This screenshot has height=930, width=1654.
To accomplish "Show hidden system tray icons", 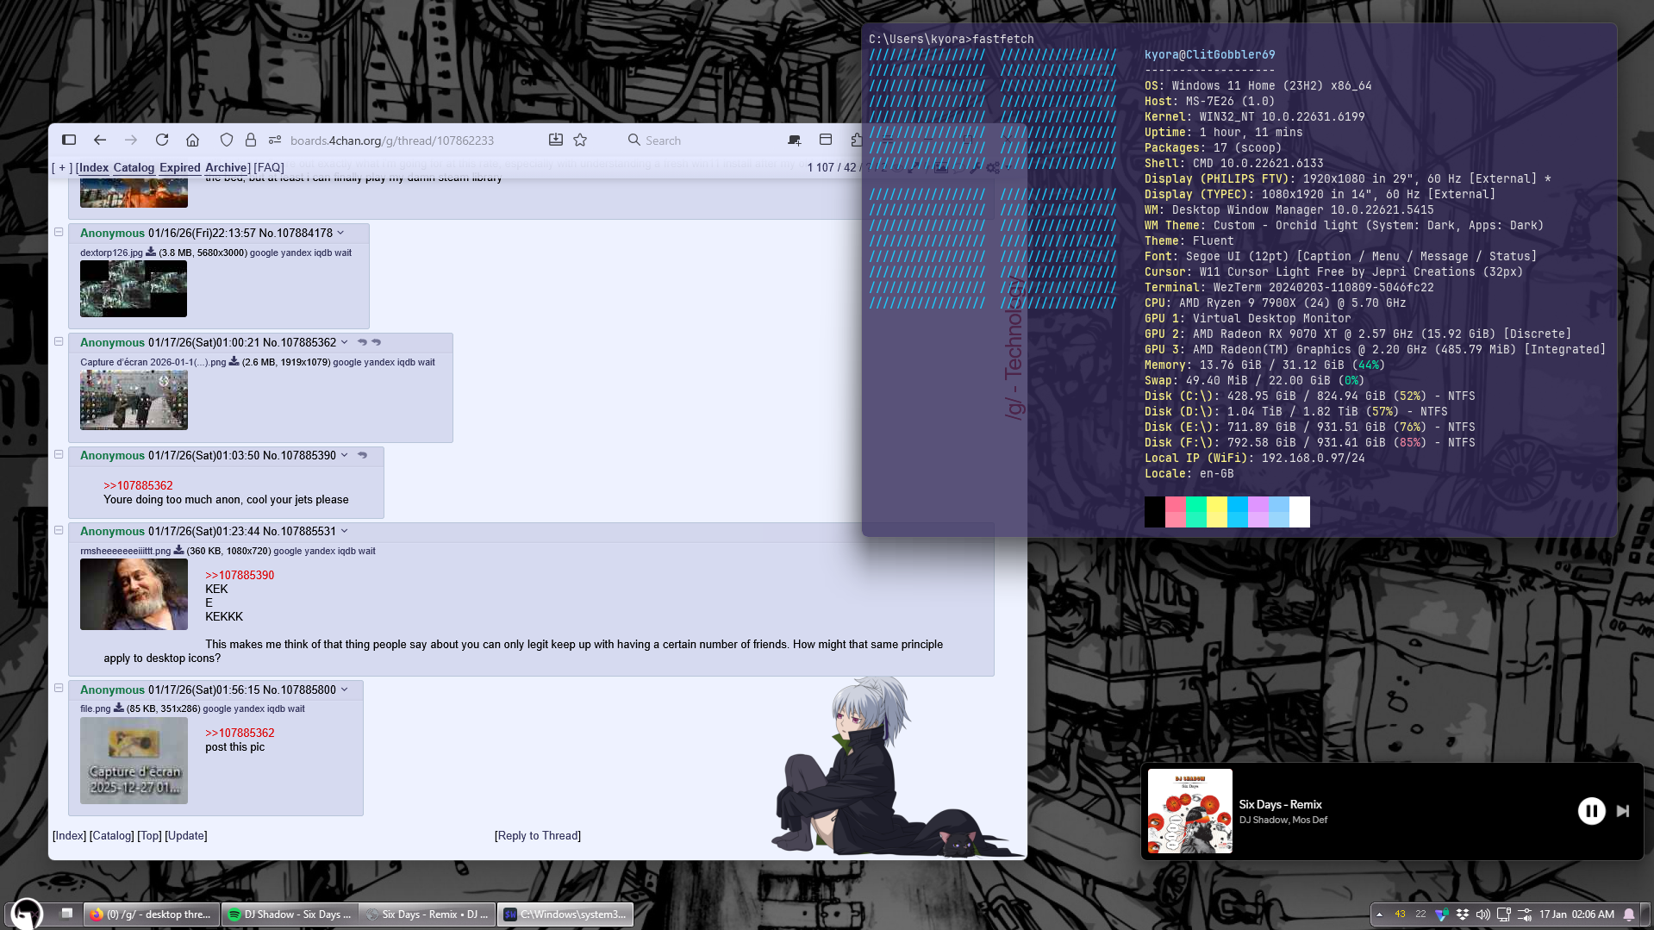I will click(1379, 914).
